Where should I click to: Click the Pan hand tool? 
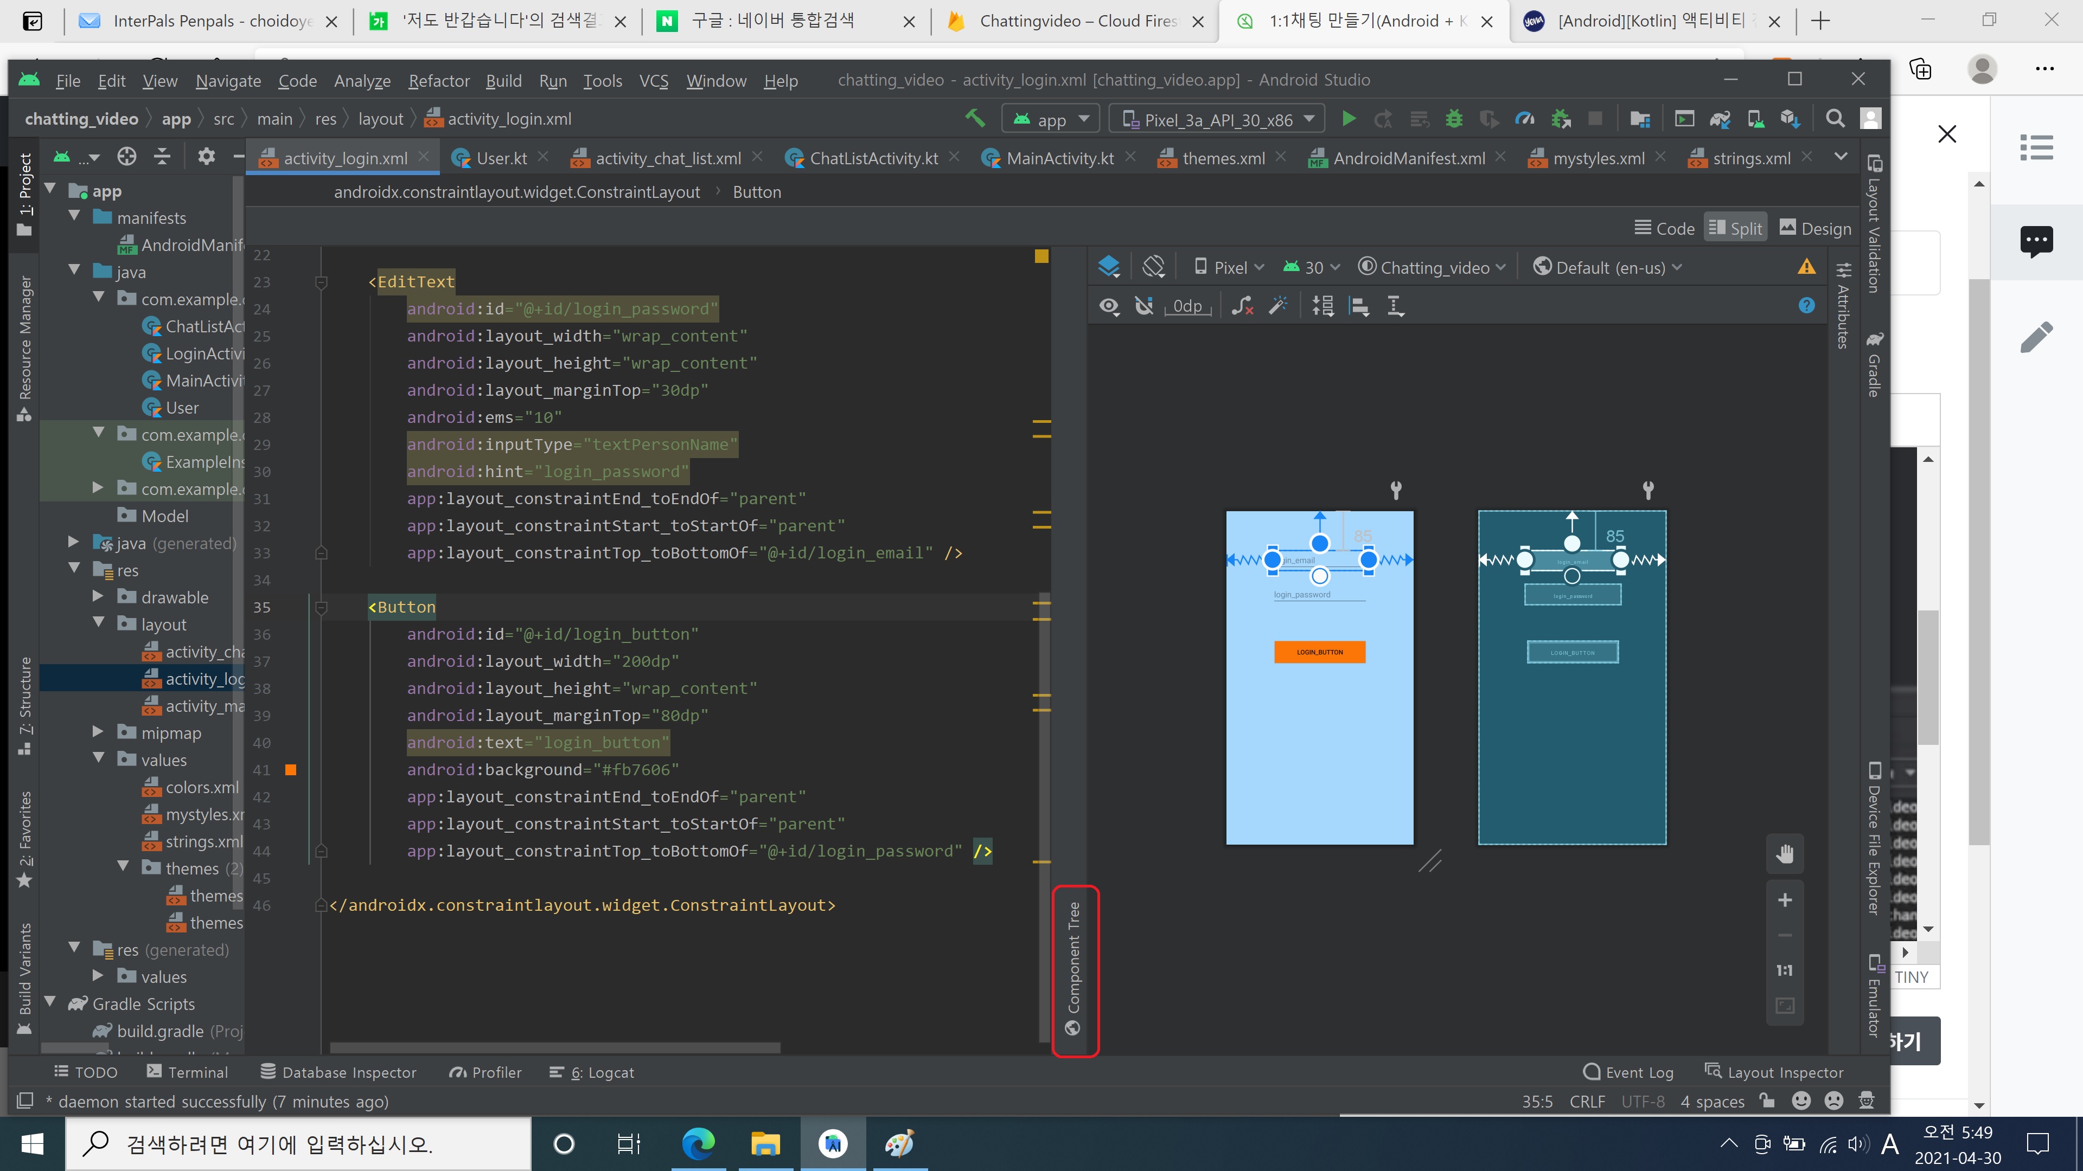tap(1785, 854)
